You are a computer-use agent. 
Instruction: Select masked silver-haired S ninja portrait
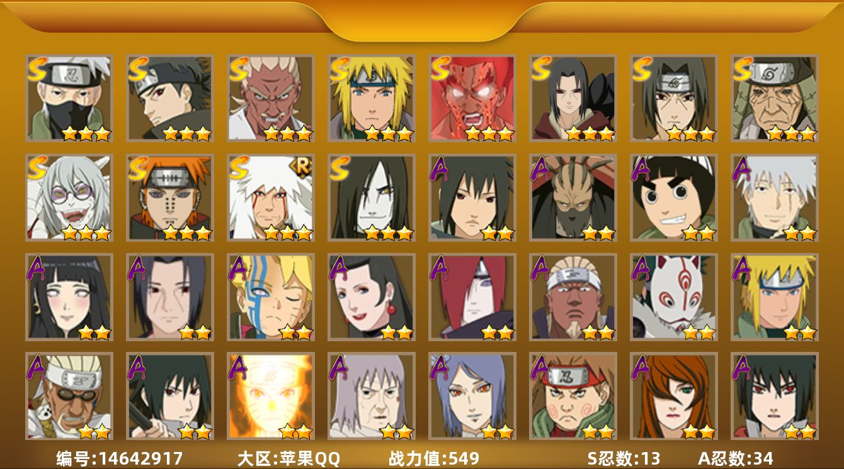tap(69, 98)
